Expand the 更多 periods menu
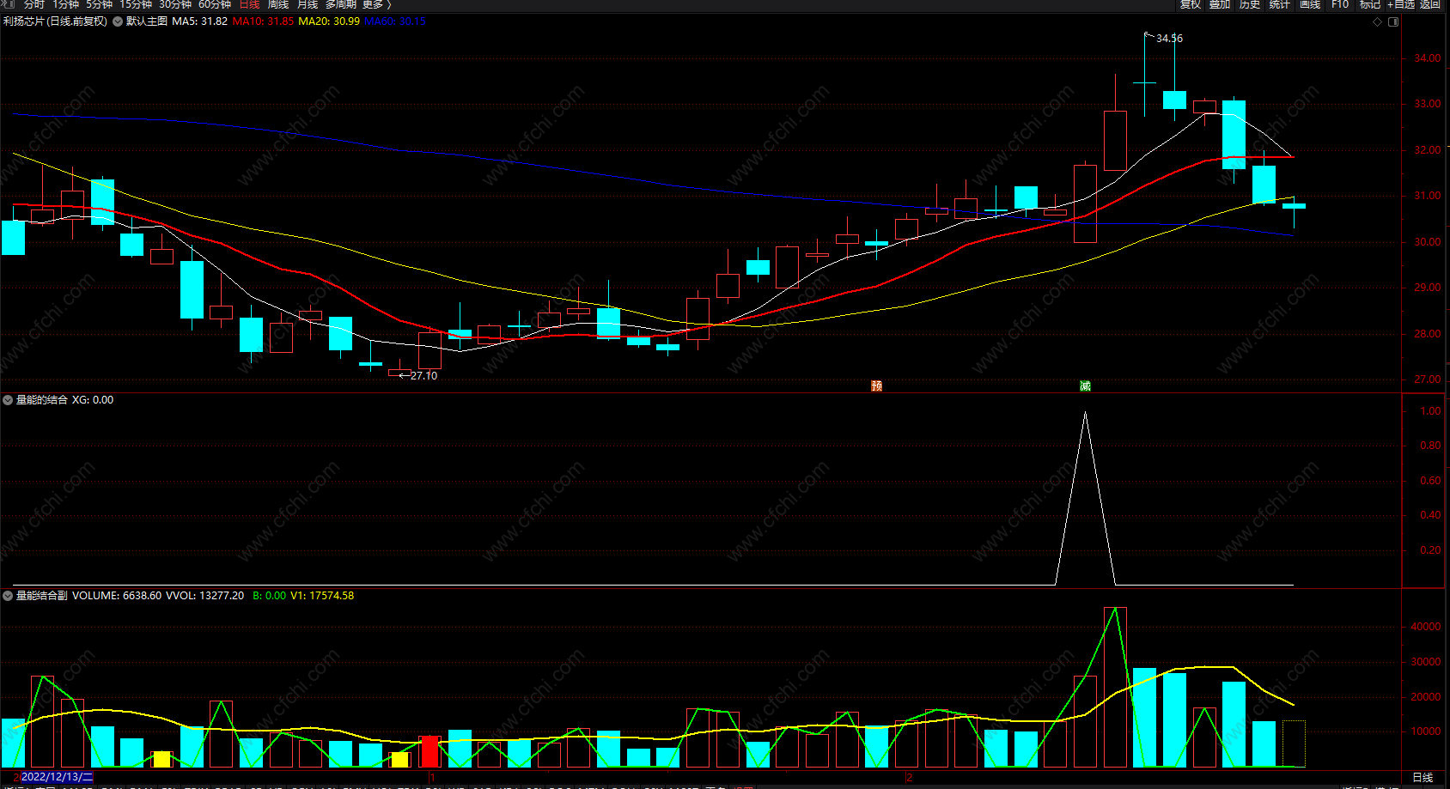 click(376, 4)
